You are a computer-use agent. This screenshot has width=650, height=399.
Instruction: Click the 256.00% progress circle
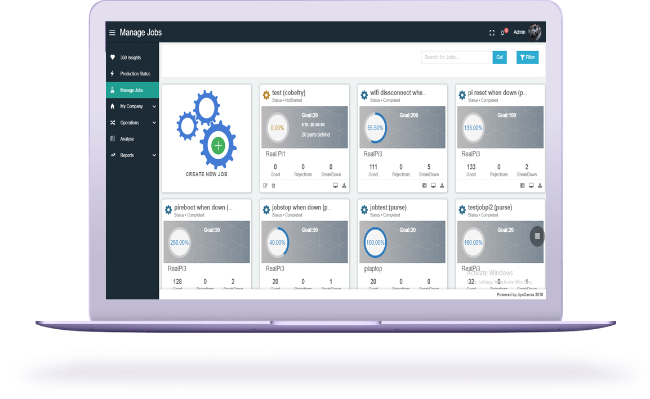[180, 243]
